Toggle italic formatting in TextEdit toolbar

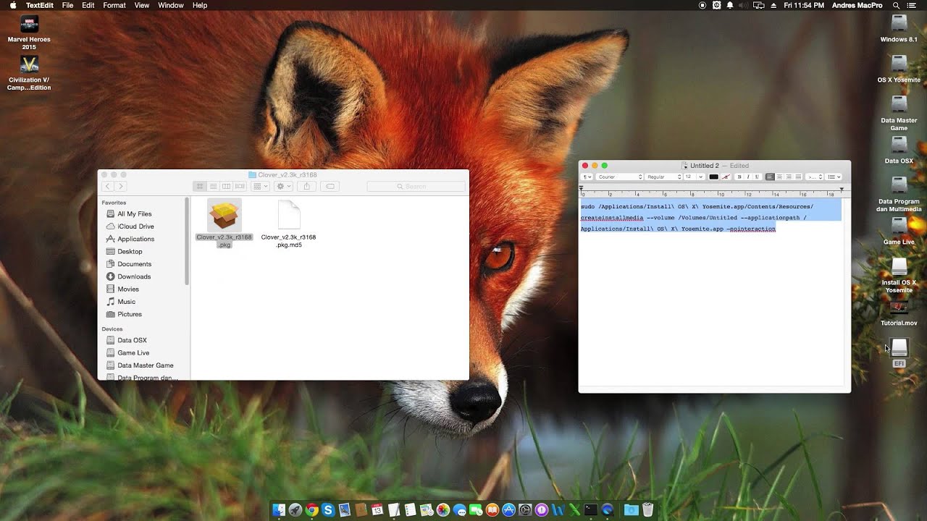(748, 177)
